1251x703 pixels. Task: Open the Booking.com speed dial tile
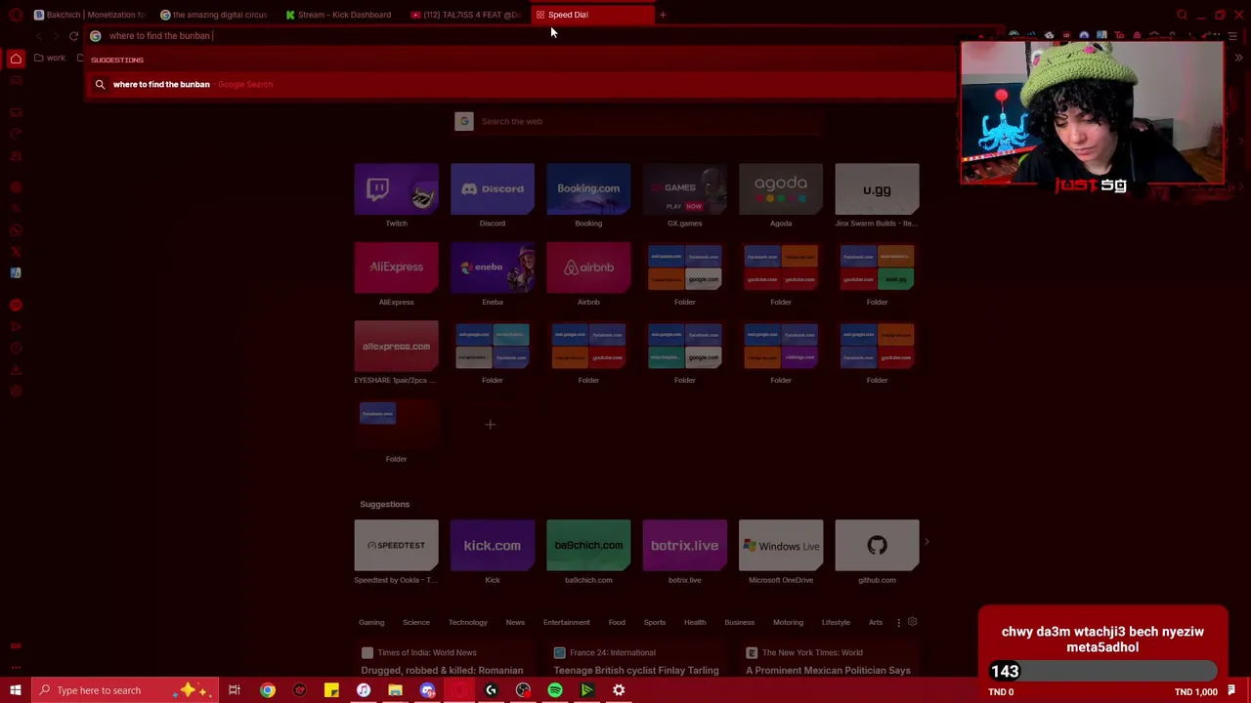[x=588, y=189]
